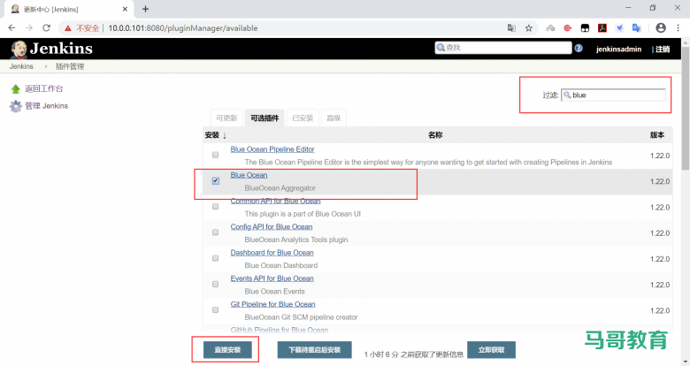Click the 插件管理 breadcrumb
Image resolution: width=690 pixels, height=366 pixels.
point(70,66)
